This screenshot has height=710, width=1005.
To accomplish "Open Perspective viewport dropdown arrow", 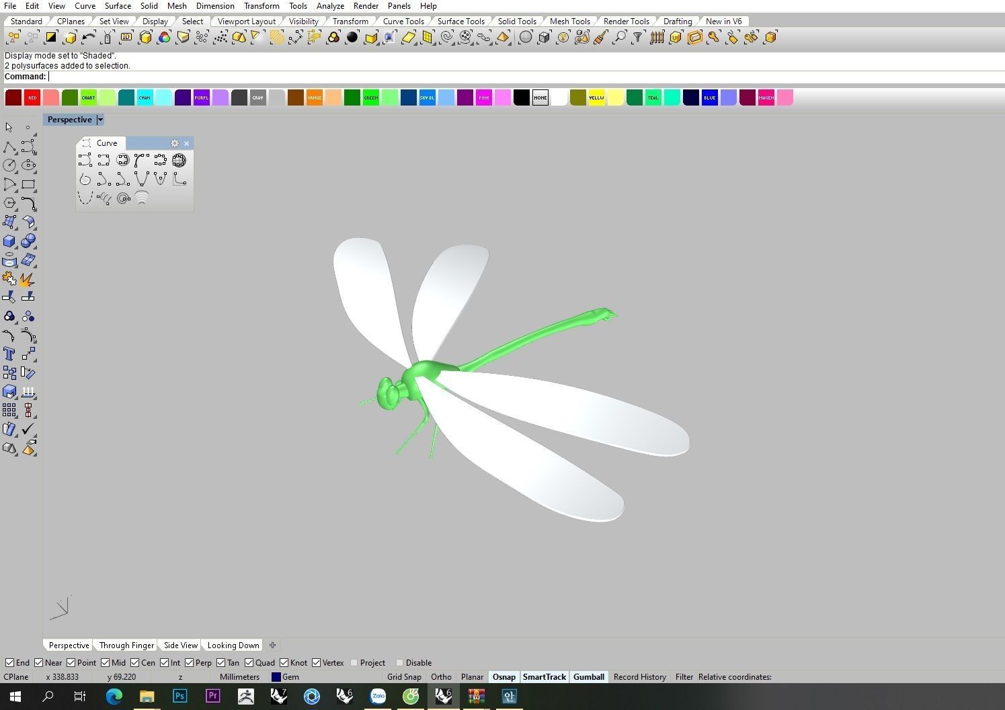I will click(x=100, y=120).
